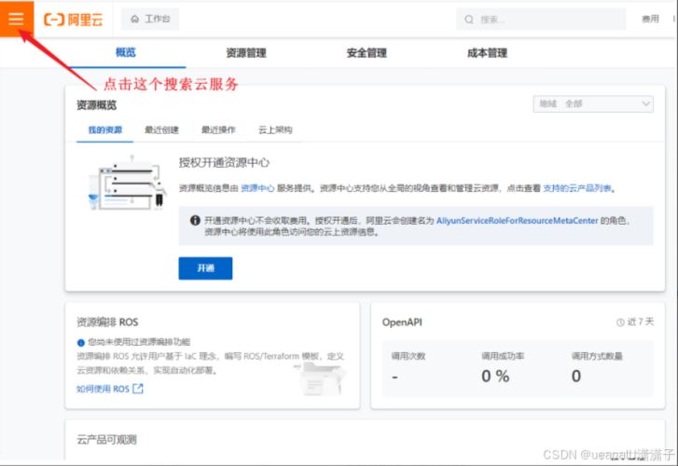This screenshot has height=466, width=678.
Task: Click the OpenAPI card heading
Action: 402,322
